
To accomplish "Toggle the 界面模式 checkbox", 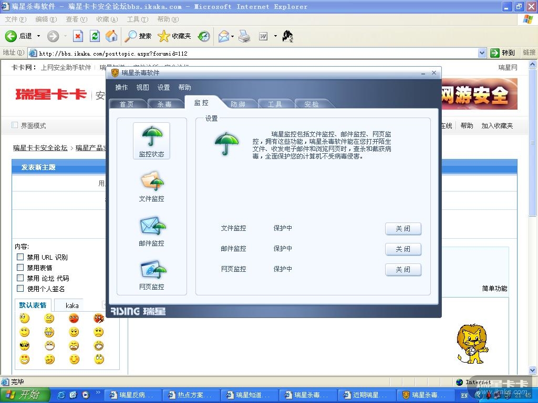I will tap(15, 125).
